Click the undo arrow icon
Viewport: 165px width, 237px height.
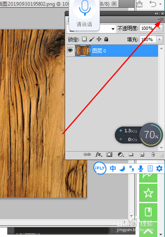point(153,4)
